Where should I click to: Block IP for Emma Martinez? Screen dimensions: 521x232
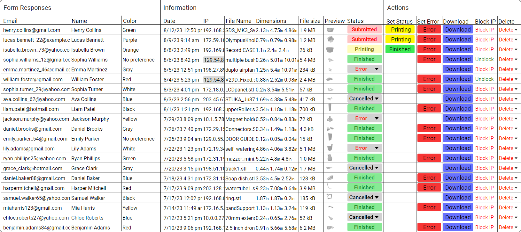484,69
